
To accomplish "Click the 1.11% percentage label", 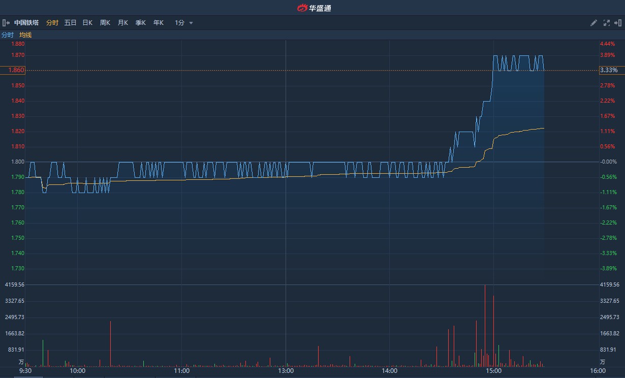I will (608, 131).
